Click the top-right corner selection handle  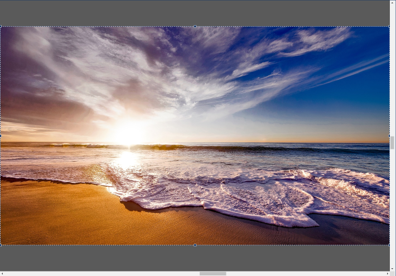pyautogui.click(x=389, y=26)
